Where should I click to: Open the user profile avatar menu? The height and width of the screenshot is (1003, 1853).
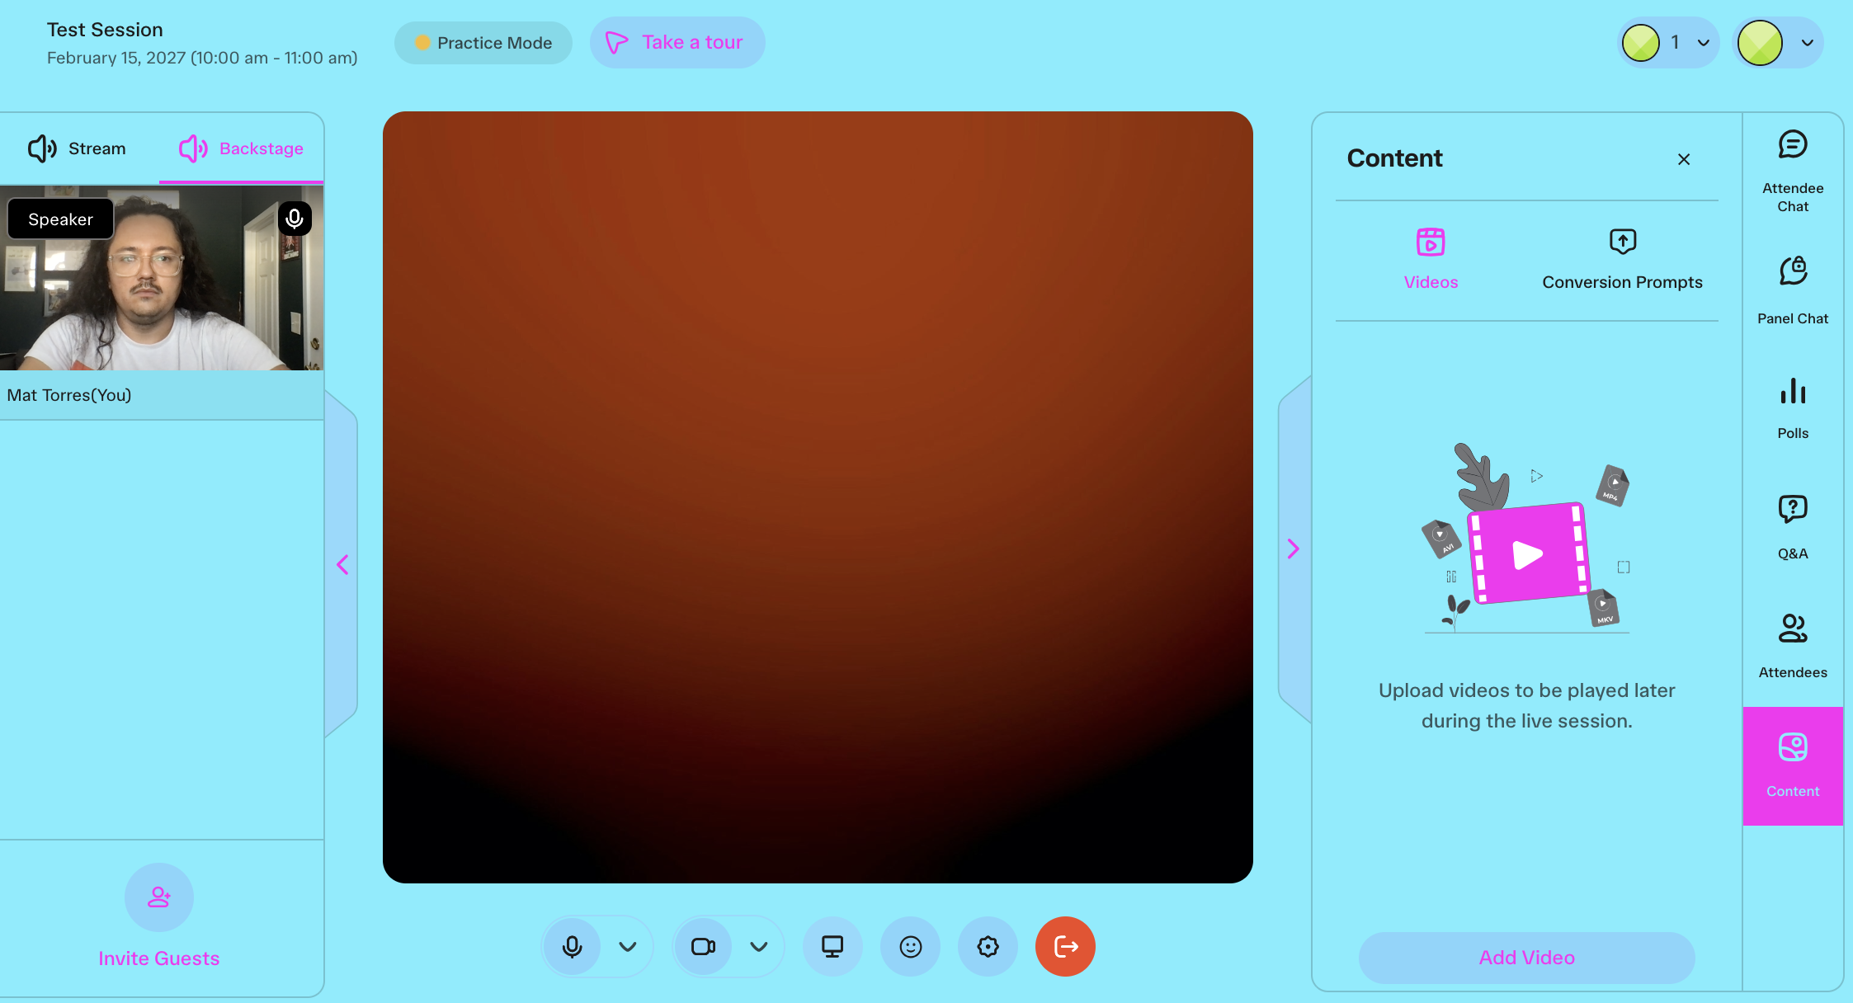1778,42
